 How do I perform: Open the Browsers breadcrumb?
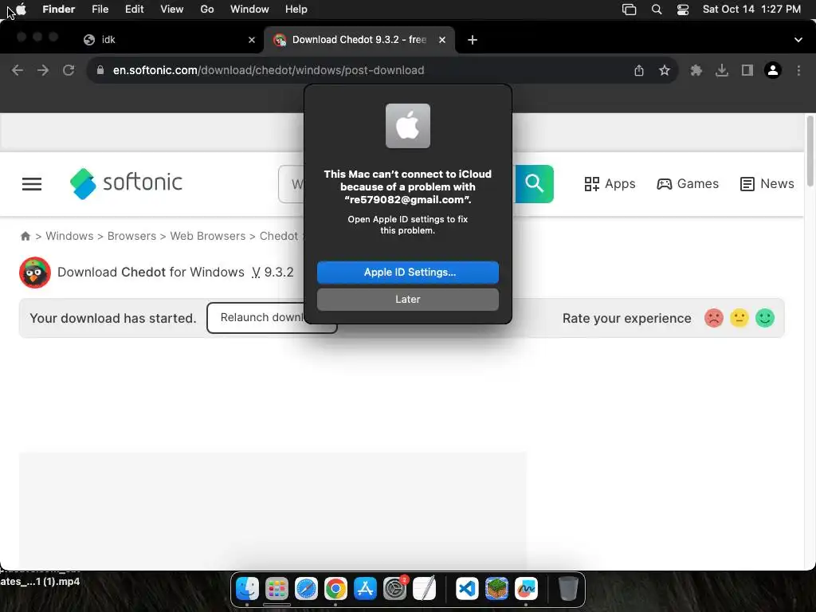(x=131, y=236)
